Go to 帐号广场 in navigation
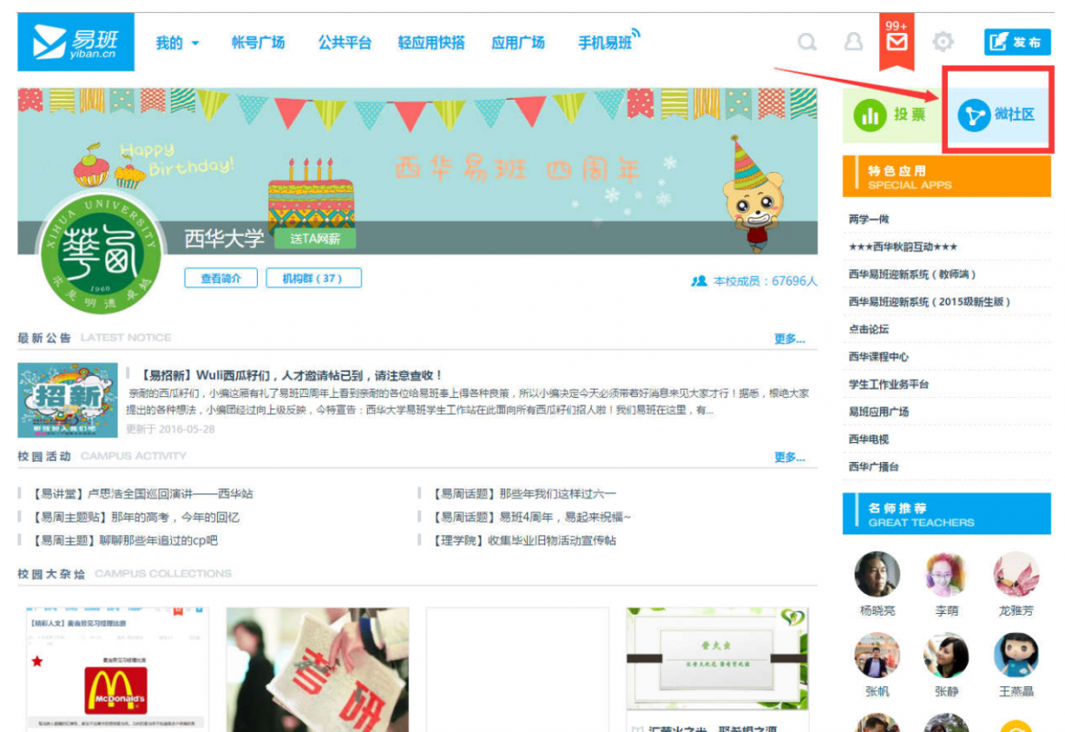 tap(258, 43)
